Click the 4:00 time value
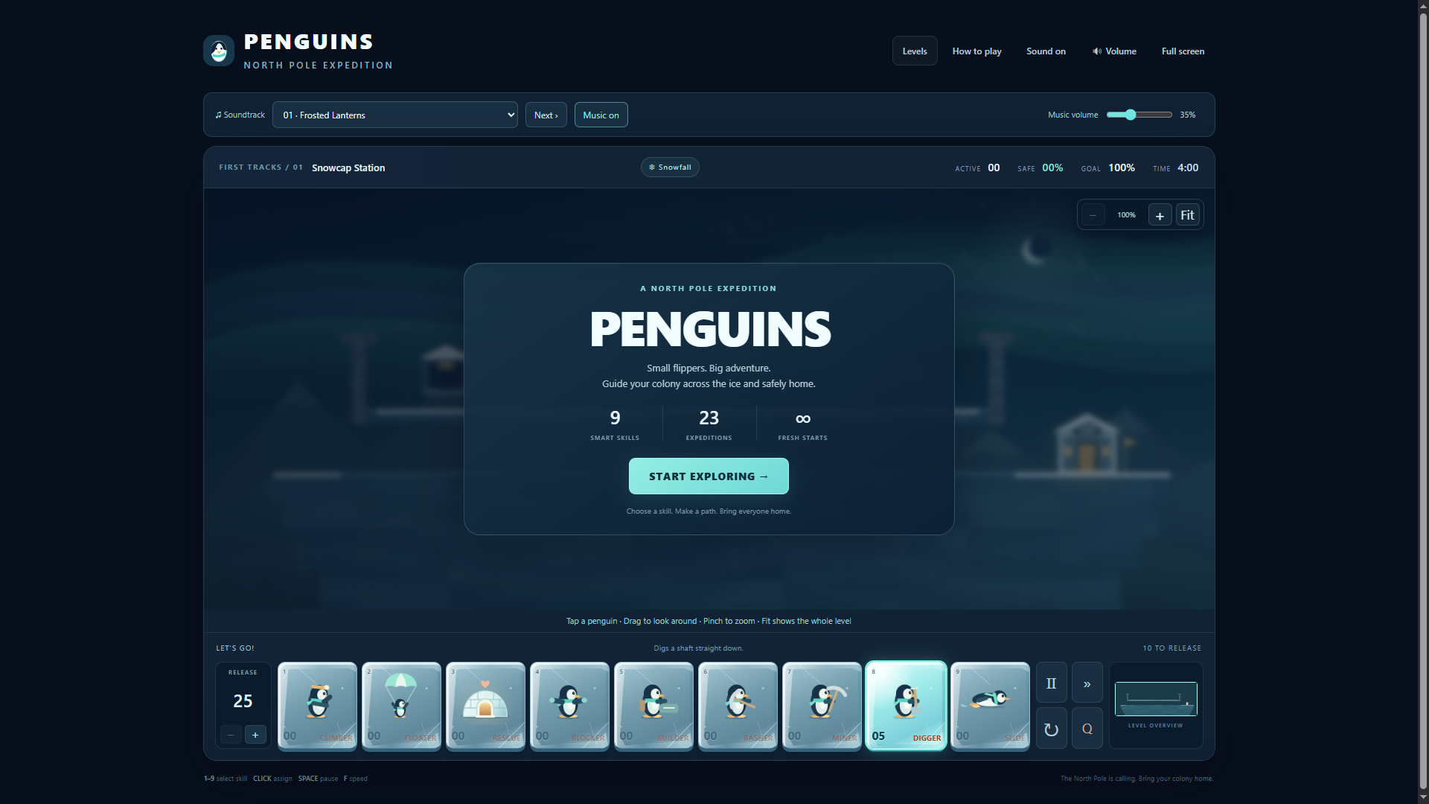Screen dimensions: 1429x804 click(1188, 167)
